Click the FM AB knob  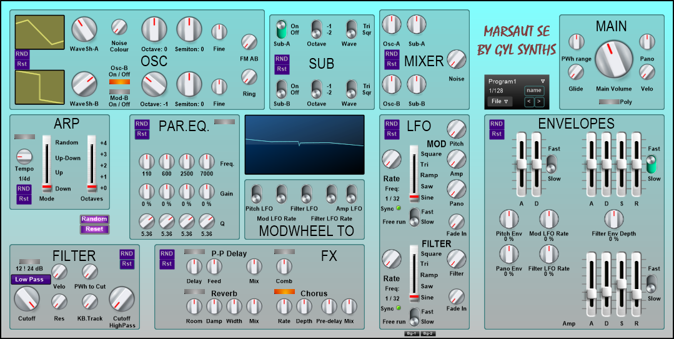click(x=249, y=42)
